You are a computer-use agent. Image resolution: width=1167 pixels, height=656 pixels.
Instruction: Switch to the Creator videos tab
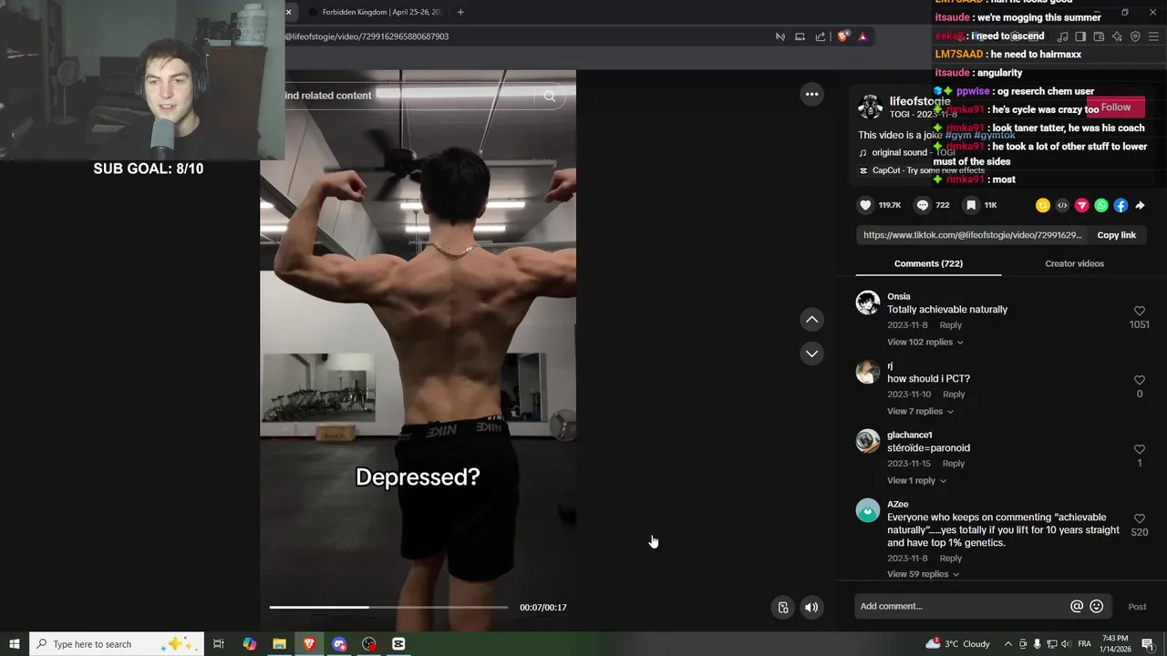[1074, 264]
